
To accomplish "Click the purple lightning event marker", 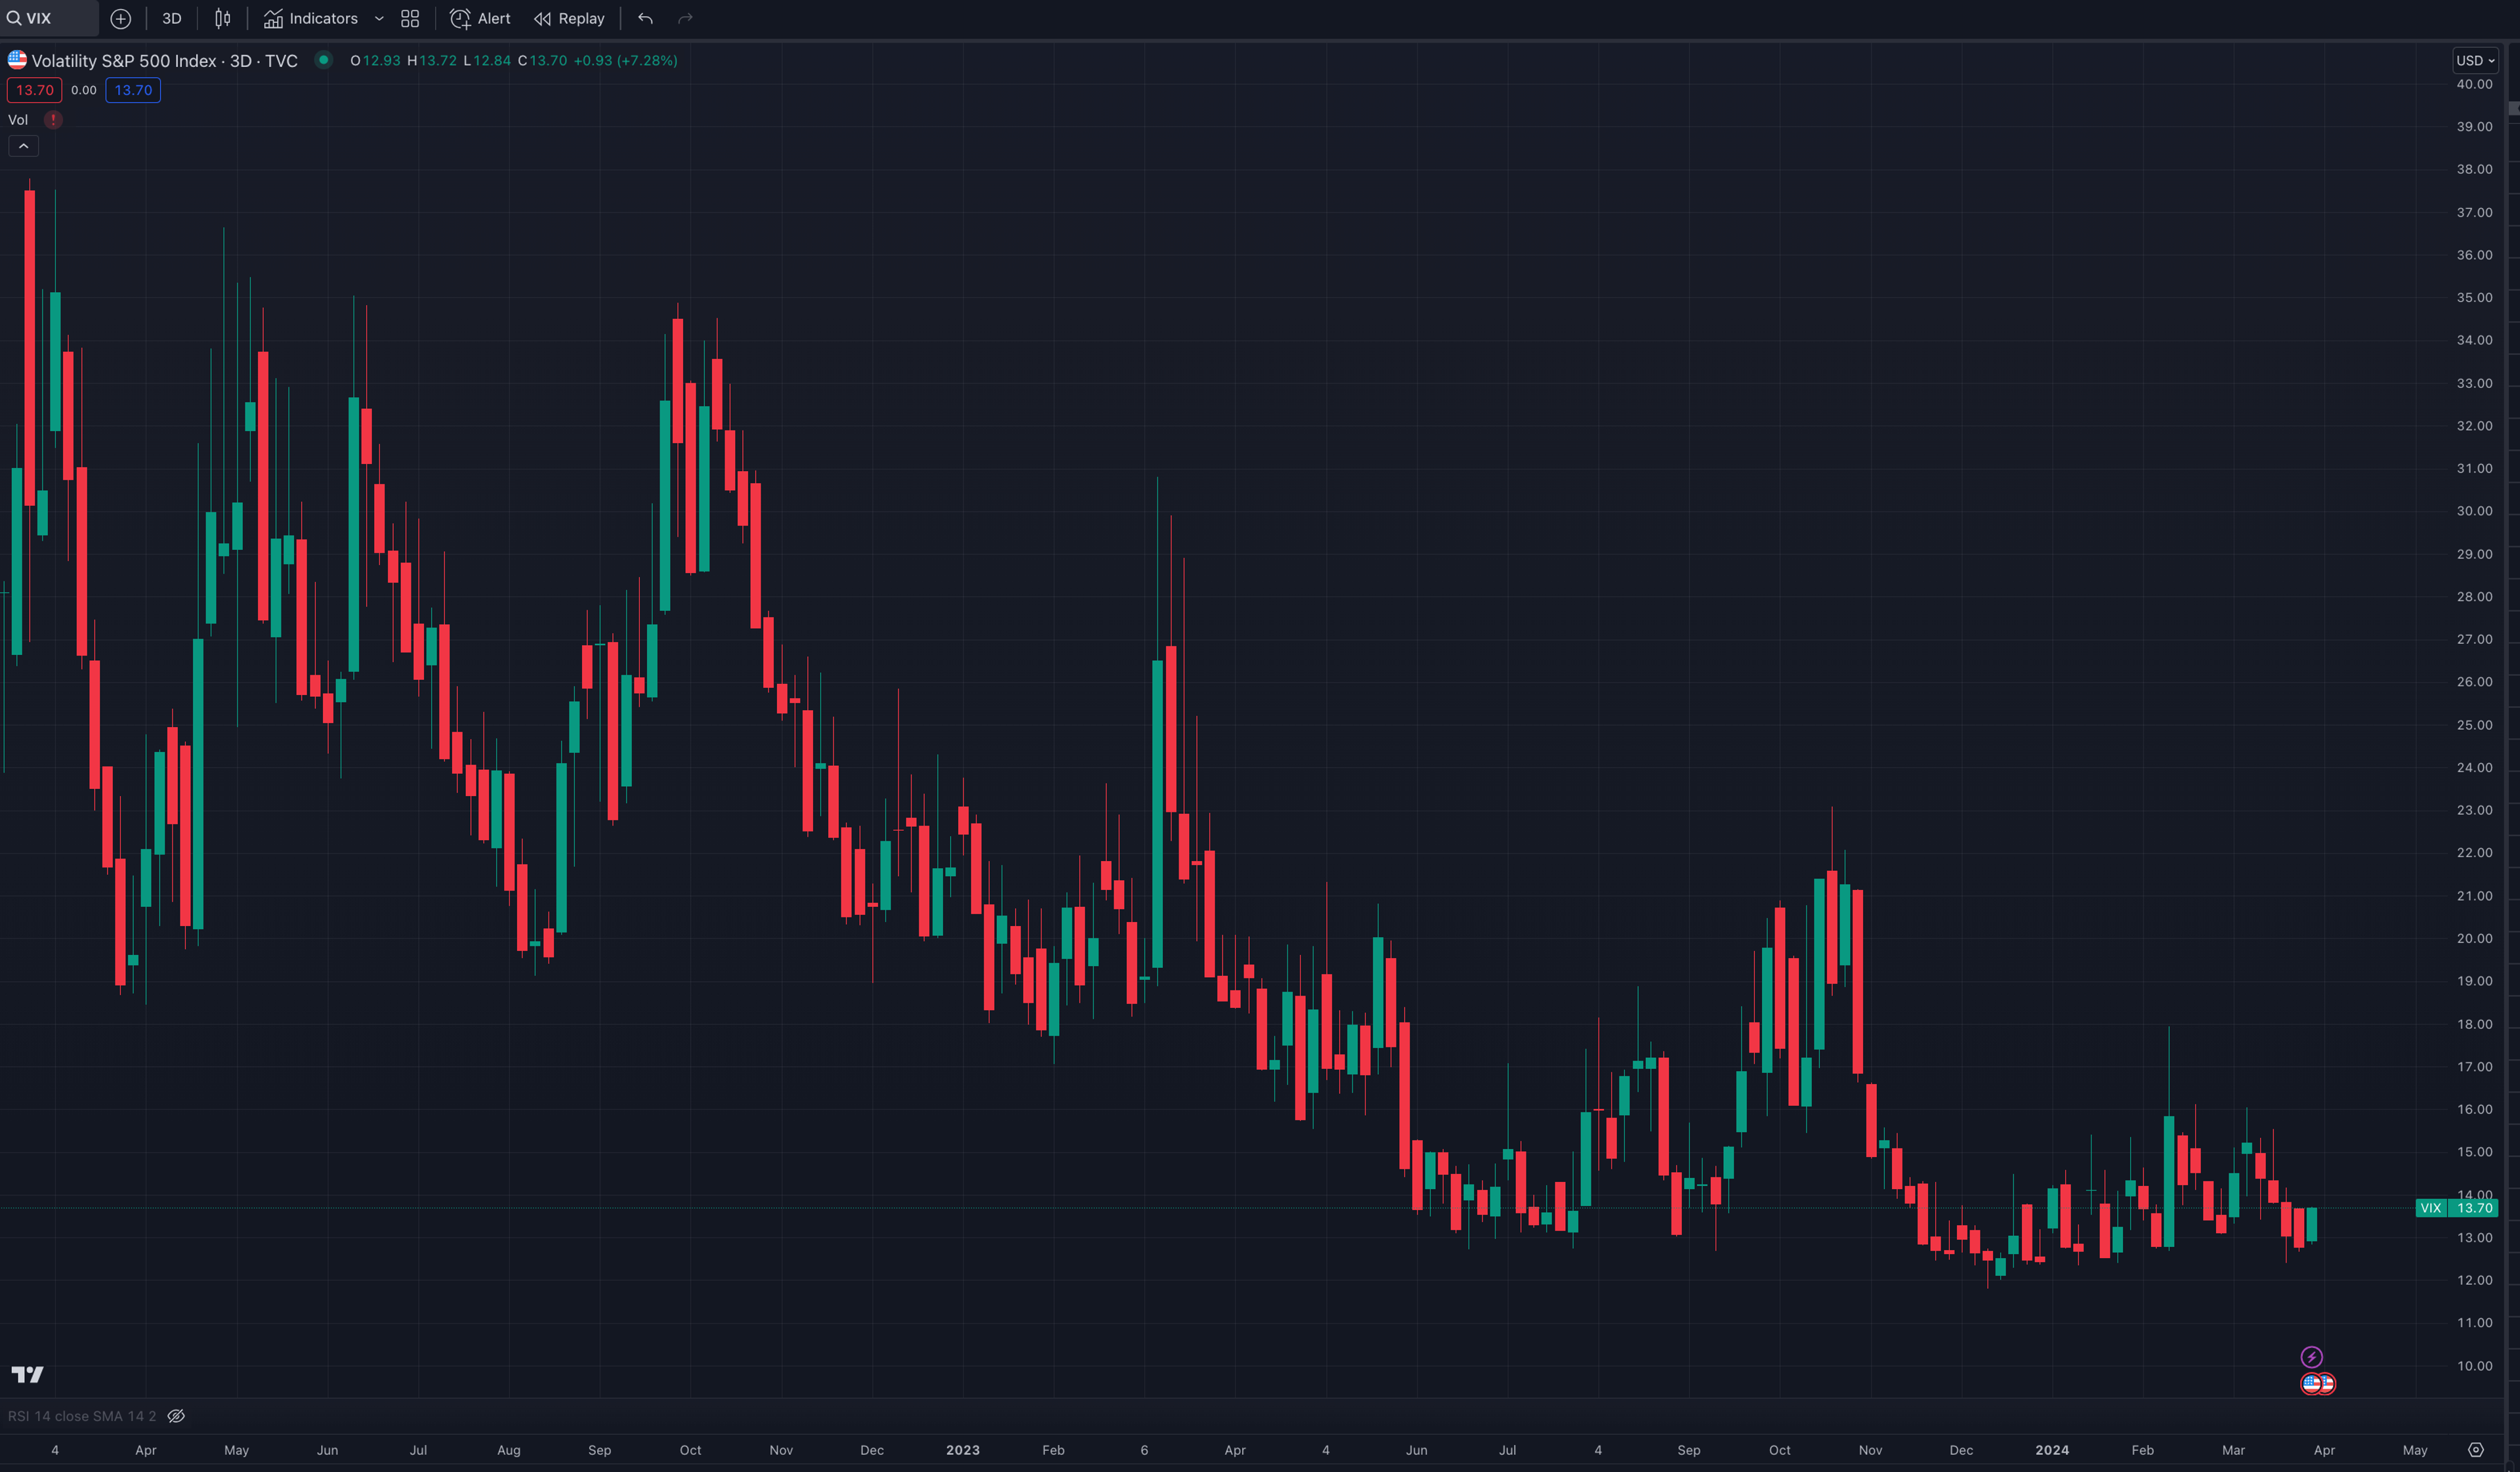I will 2311,1357.
